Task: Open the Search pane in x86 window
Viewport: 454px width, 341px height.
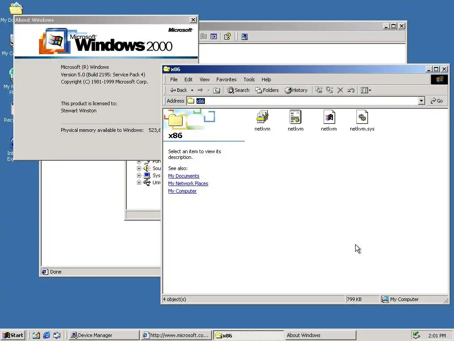Action: pos(238,90)
